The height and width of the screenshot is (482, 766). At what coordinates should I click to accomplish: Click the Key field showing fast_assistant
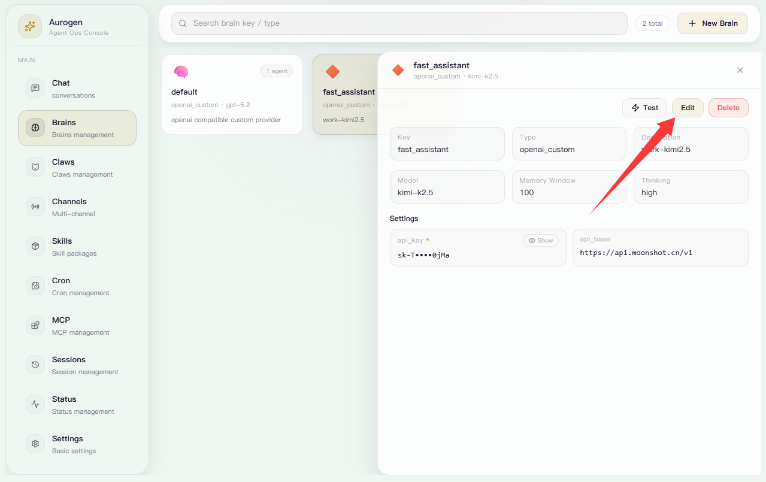point(447,144)
